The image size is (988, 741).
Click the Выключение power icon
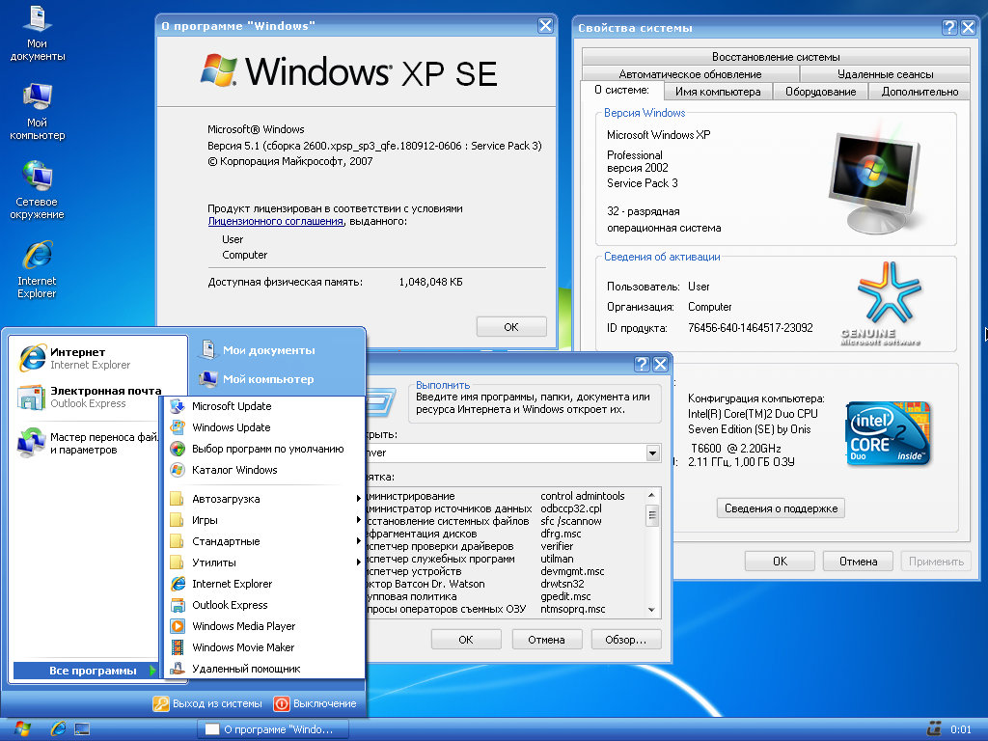tap(281, 703)
